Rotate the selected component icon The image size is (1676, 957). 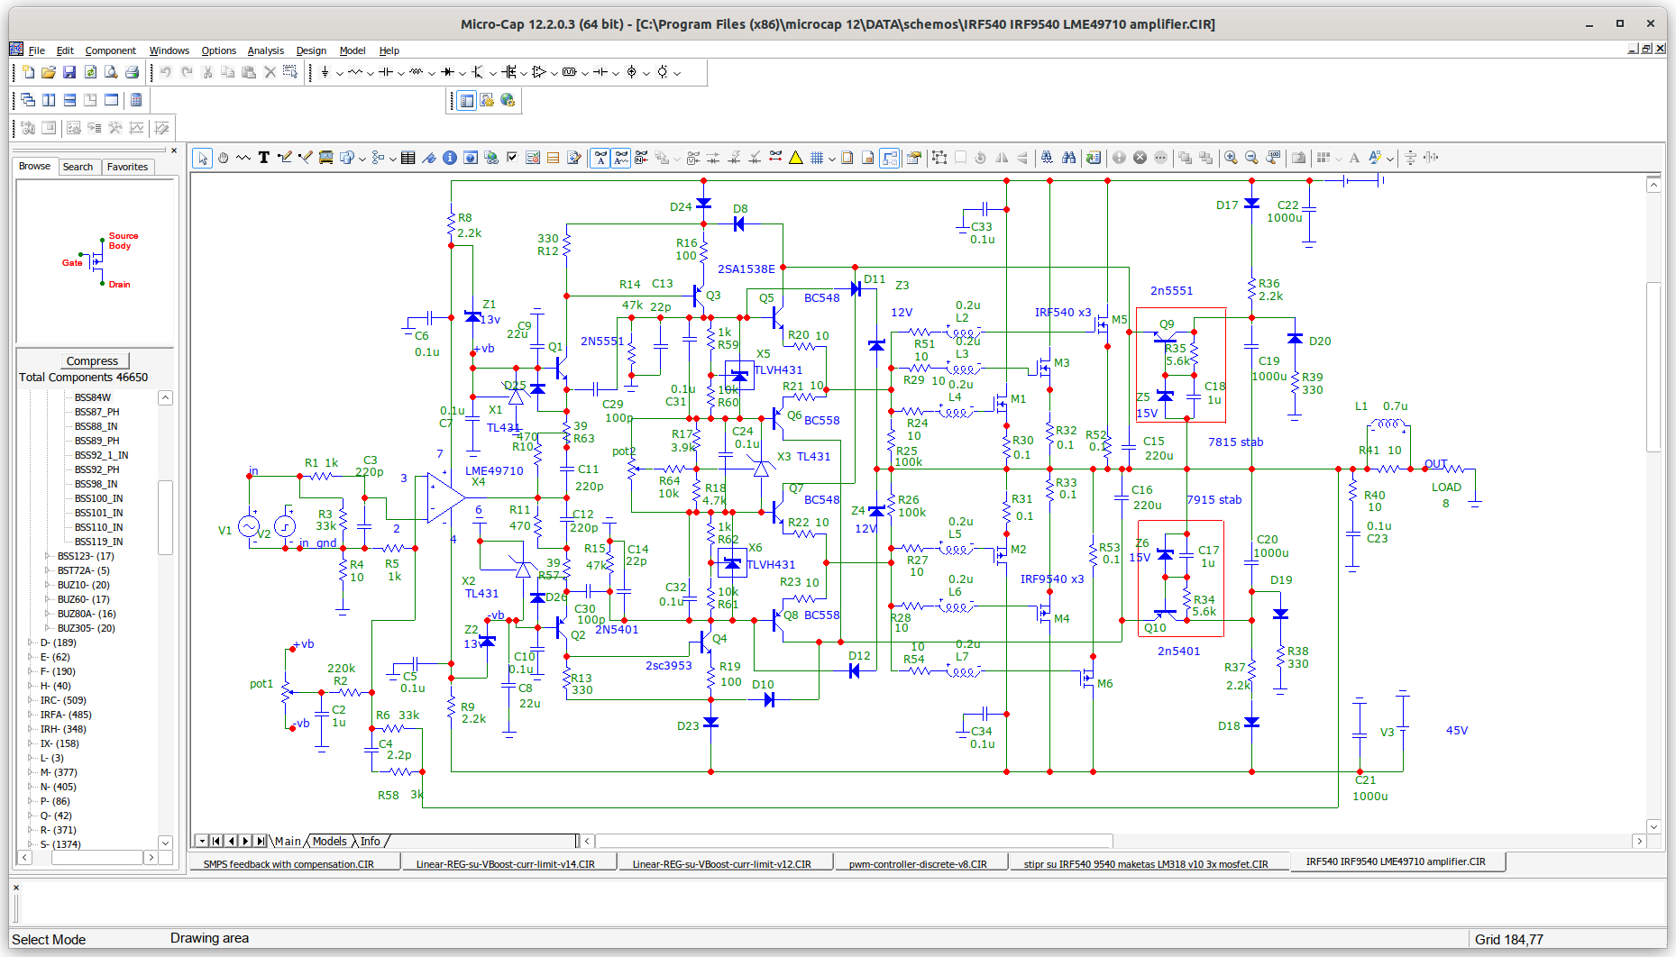[x=981, y=158]
